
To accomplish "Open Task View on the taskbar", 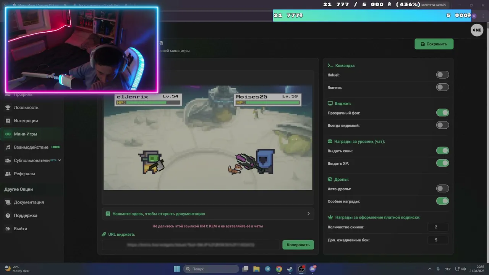I will click(x=246, y=269).
